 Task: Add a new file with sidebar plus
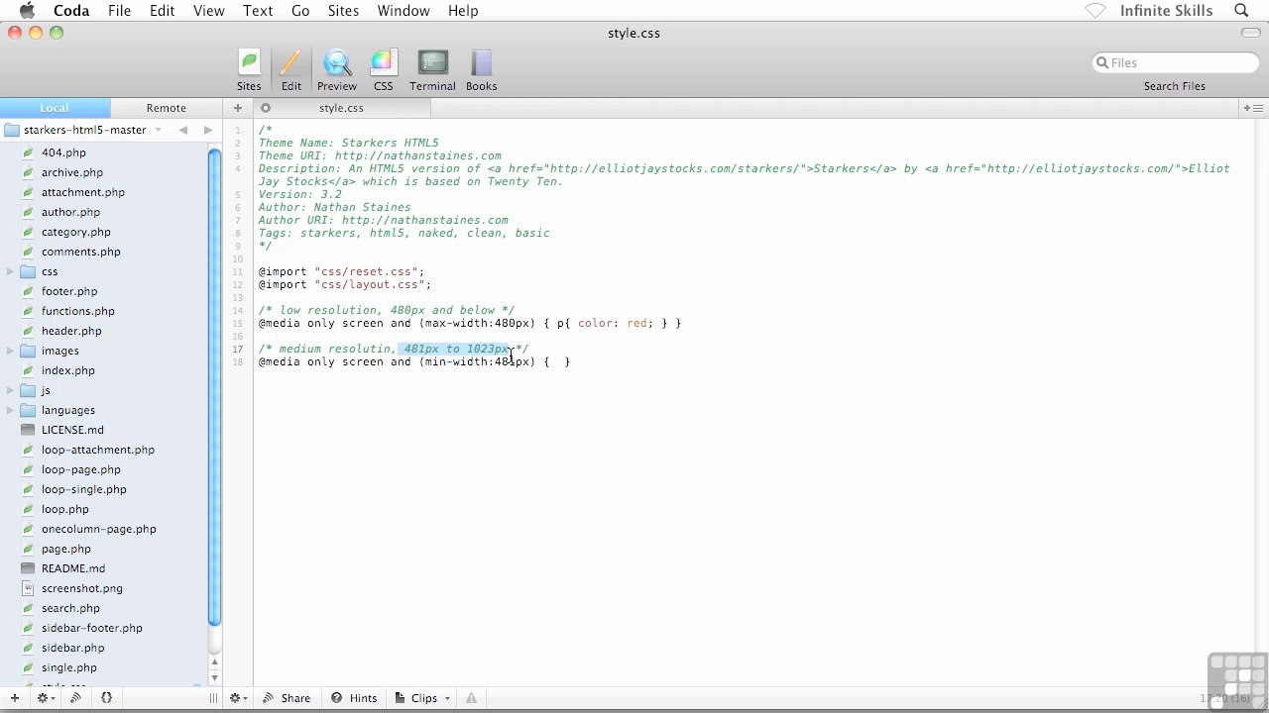point(15,698)
